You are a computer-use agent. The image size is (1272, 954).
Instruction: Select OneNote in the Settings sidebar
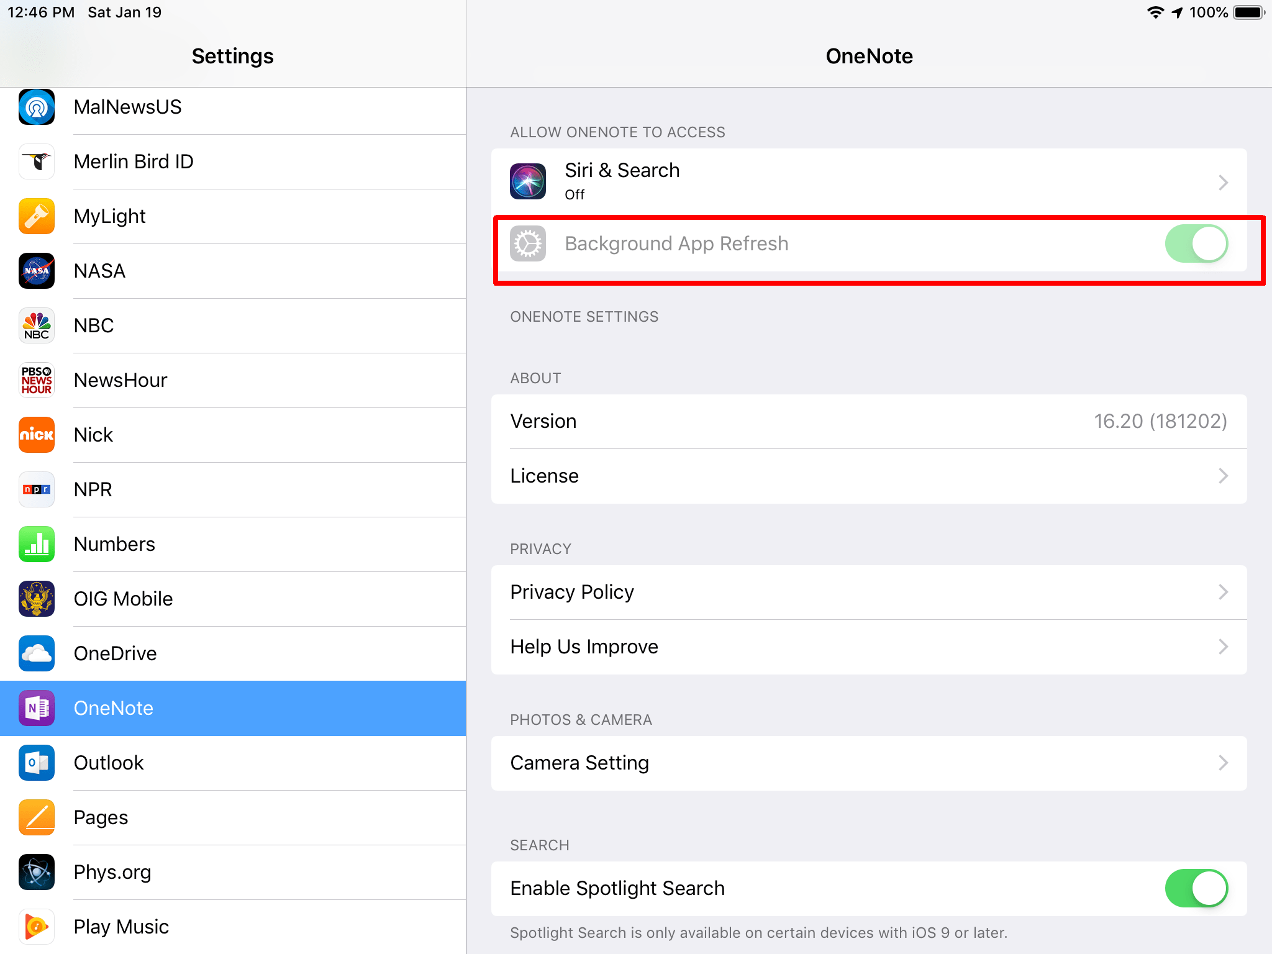click(x=233, y=708)
